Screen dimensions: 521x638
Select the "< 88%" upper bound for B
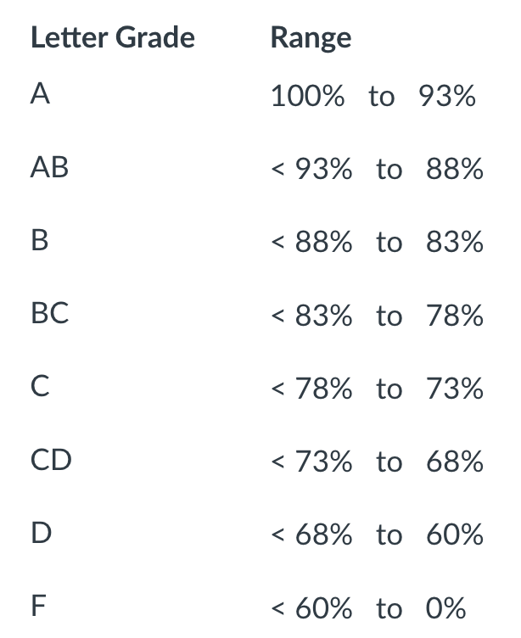pyautogui.click(x=311, y=243)
